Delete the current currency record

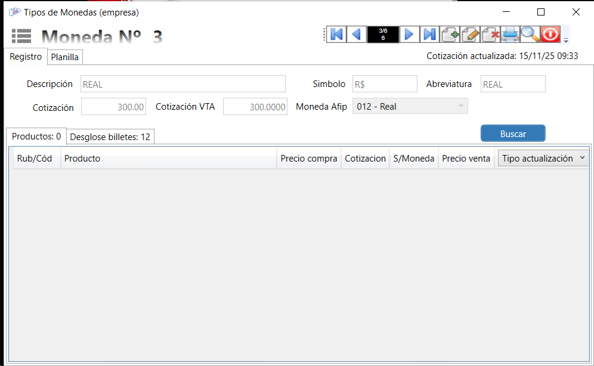tap(490, 35)
